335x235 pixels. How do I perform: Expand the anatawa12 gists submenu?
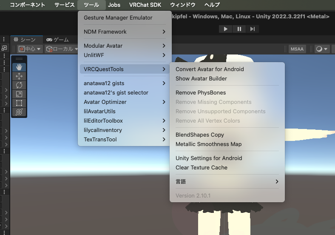tap(125, 83)
